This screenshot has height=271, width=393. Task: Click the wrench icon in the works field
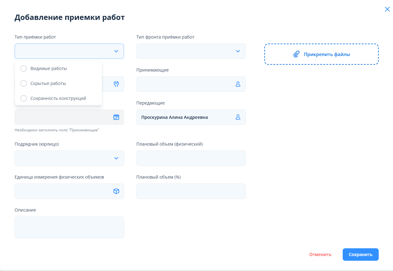coord(116,84)
